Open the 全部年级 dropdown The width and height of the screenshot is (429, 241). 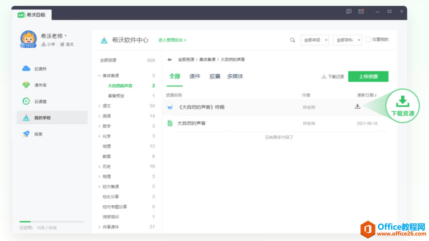click(x=315, y=40)
